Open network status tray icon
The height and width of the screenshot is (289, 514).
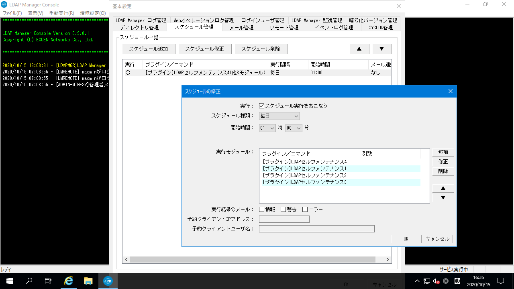pos(427,281)
